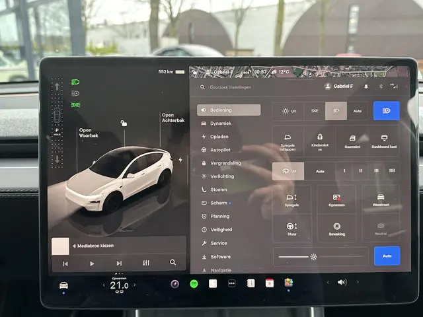This screenshot has height=317, width=423.
Task: Open the three-dots app launcher
Action: pos(232,283)
